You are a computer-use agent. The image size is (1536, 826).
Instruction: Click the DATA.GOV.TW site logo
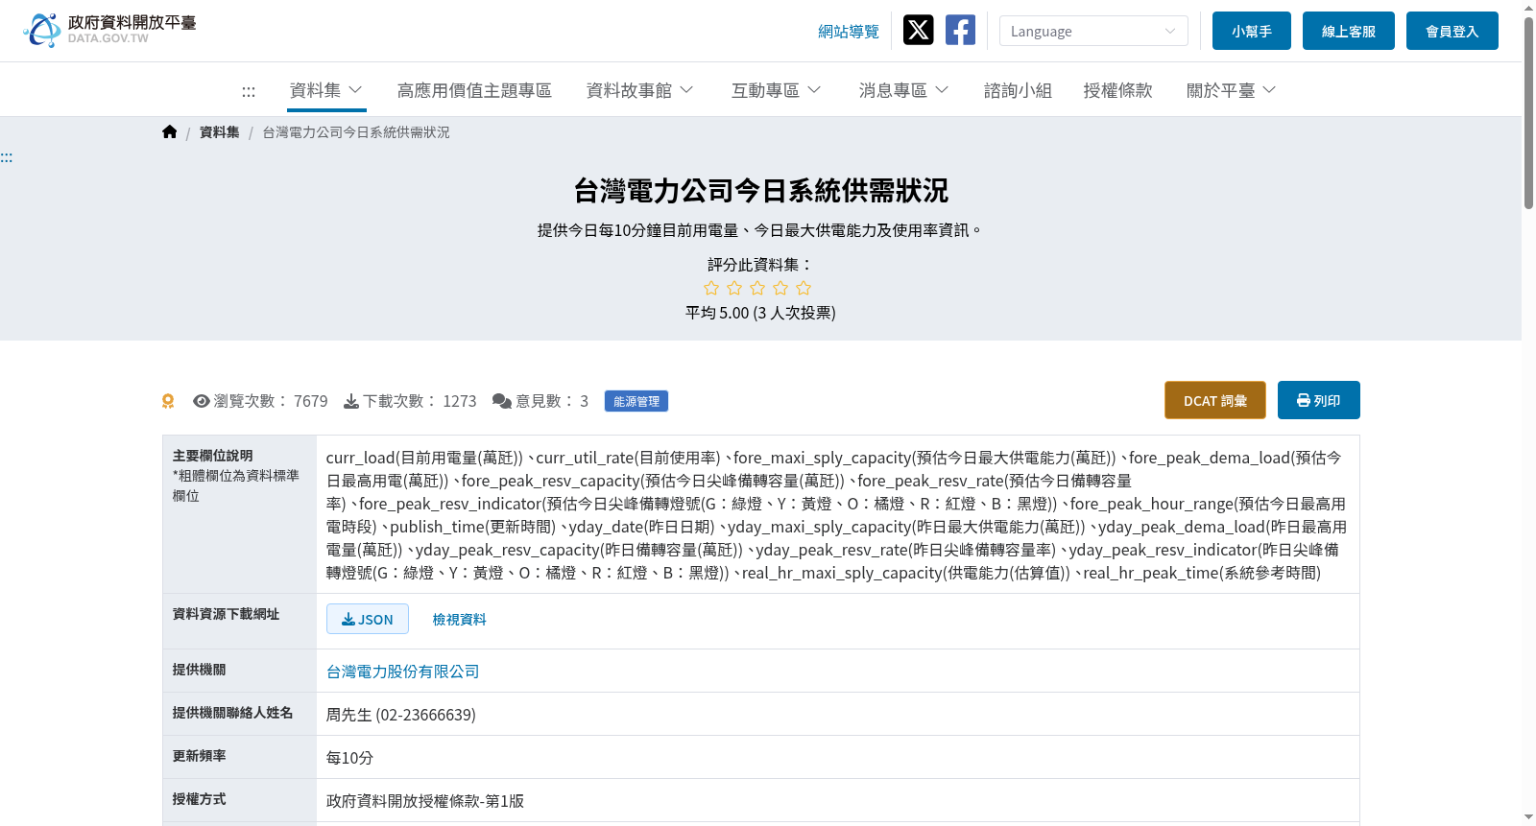click(109, 30)
